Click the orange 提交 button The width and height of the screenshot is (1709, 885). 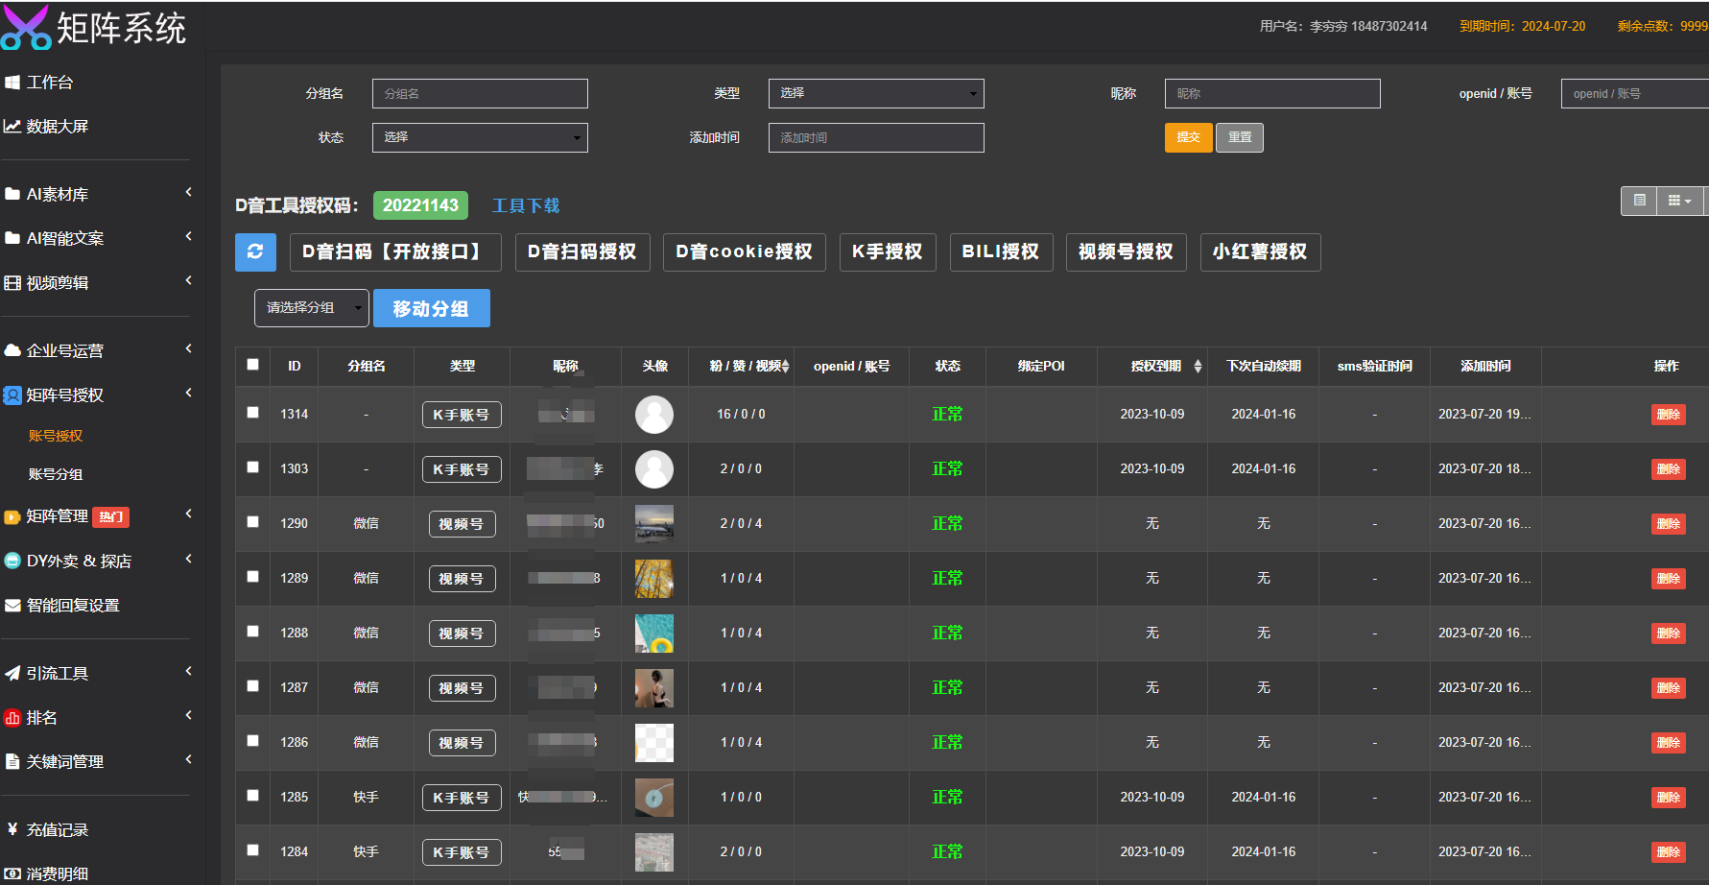(x=1189, y=137)
